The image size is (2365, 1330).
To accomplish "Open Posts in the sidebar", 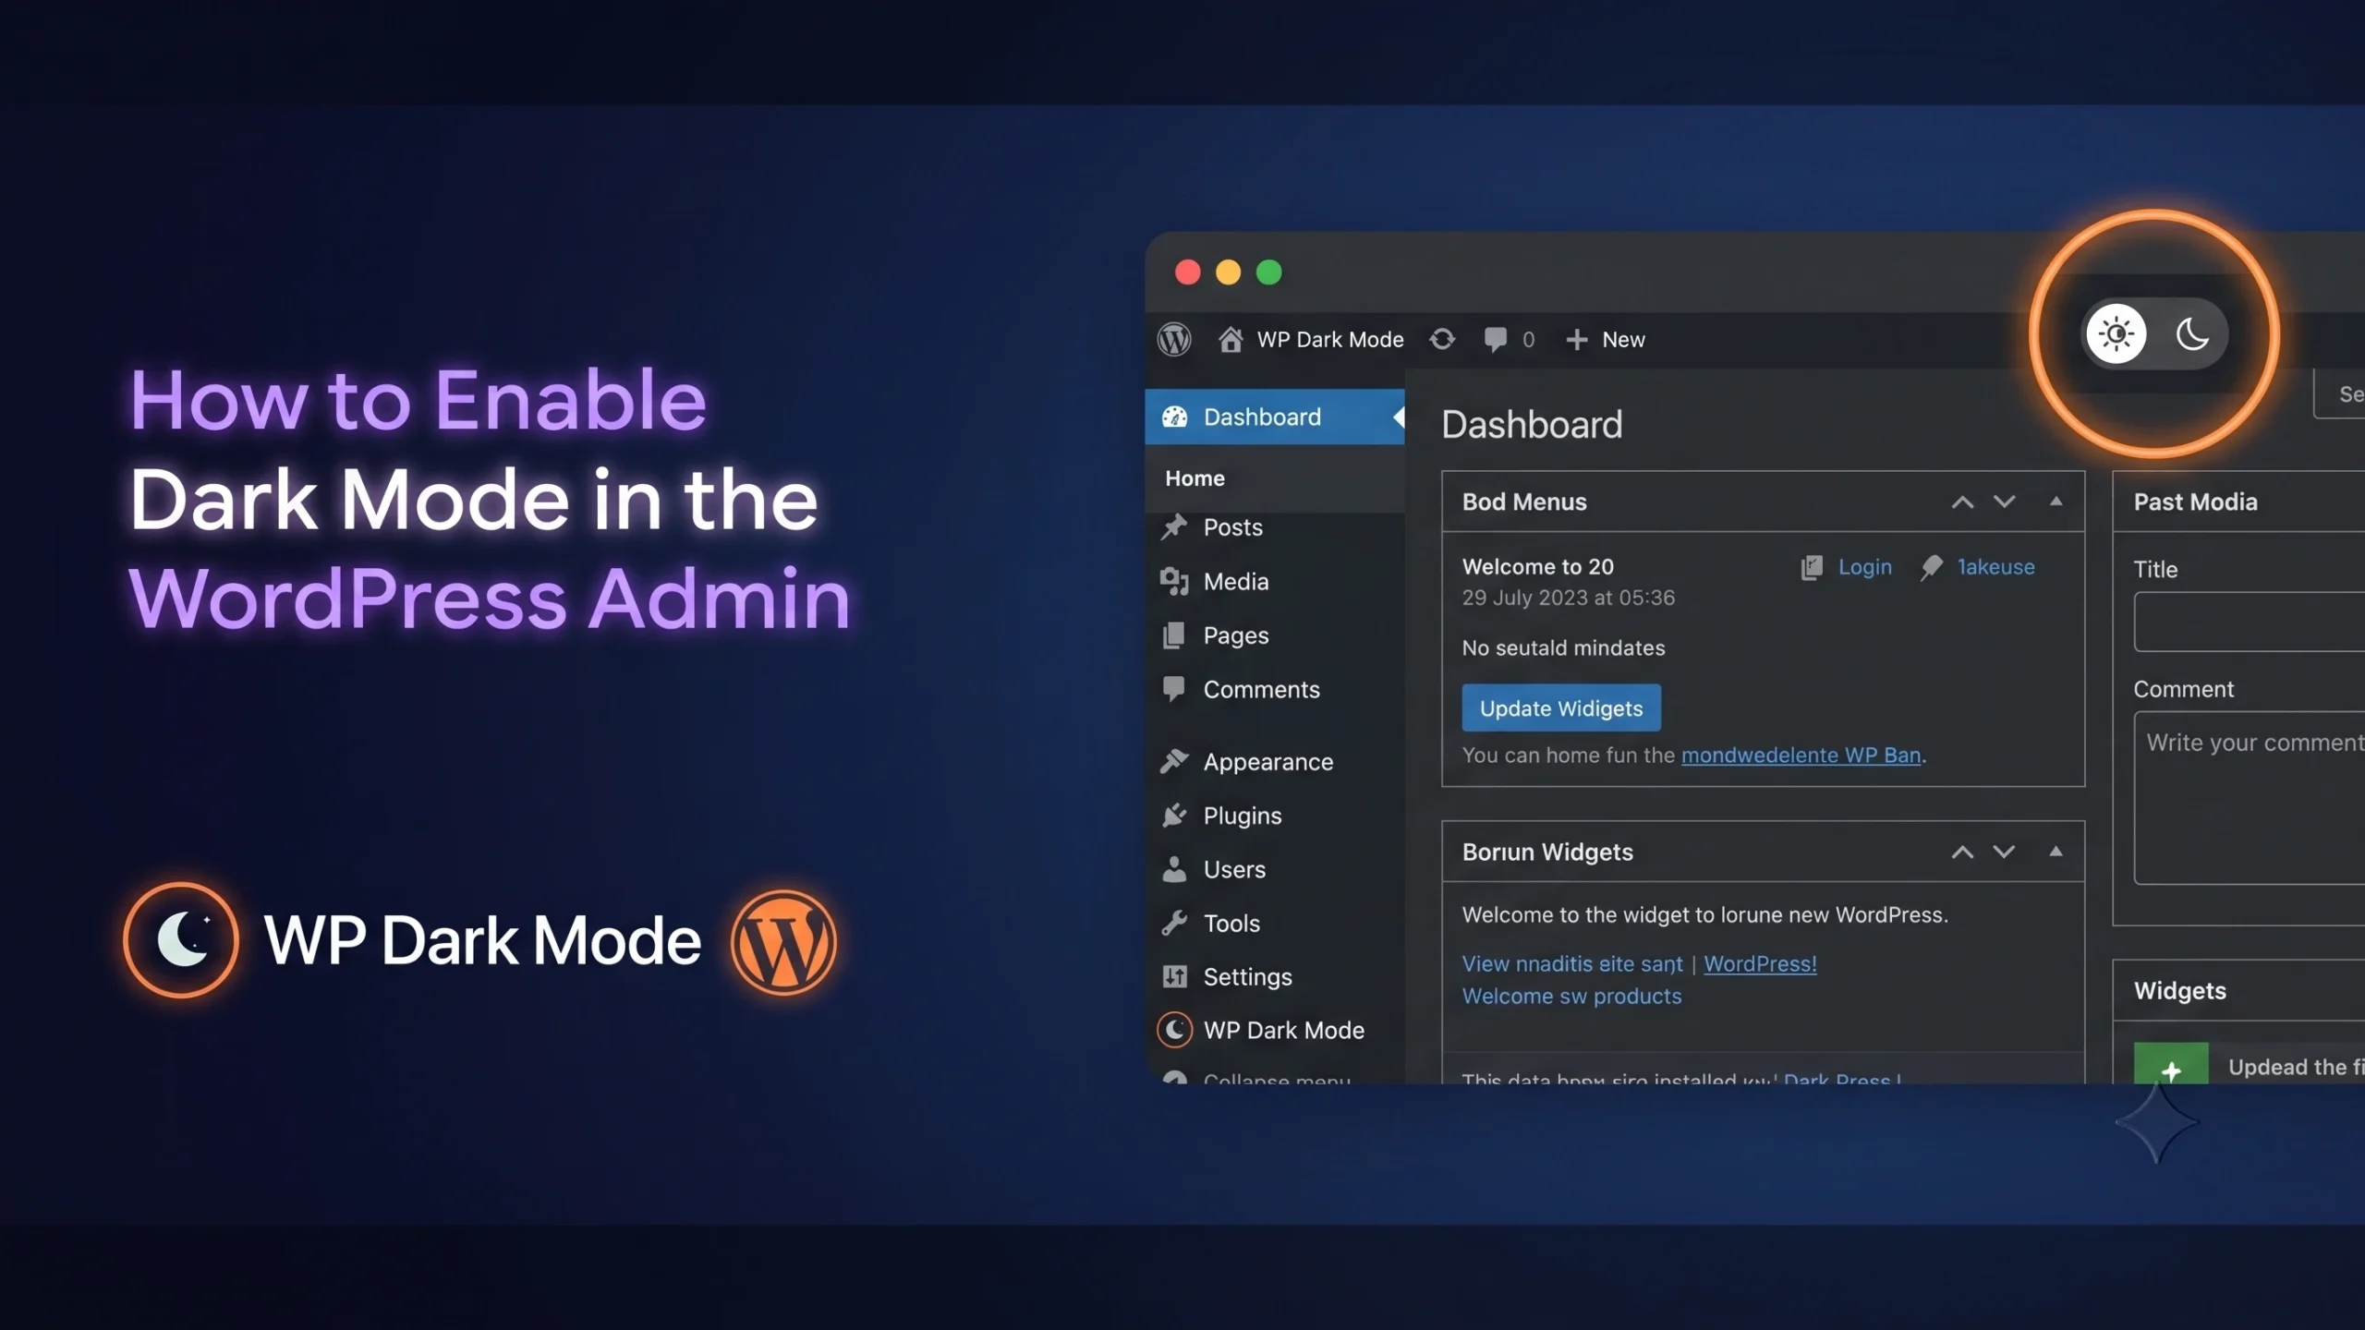I will (x=1232, y=527).
